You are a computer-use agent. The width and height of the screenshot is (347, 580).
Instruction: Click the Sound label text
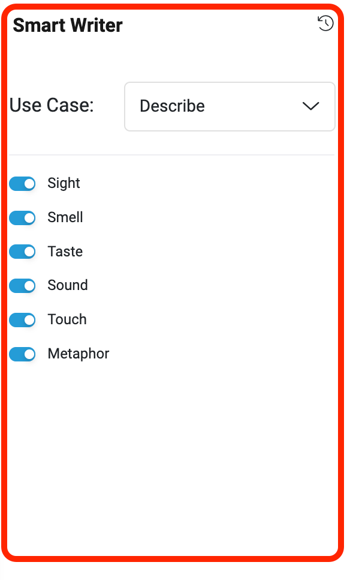coord(68,285)
